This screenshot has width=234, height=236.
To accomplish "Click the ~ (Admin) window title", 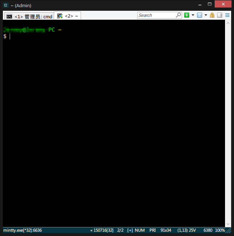I will tap(21, 6).
